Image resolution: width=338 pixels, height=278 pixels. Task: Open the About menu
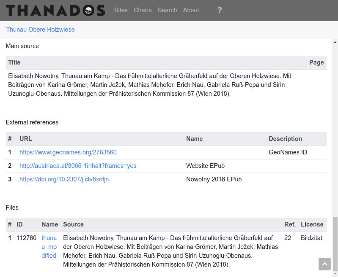click(191, 10)
